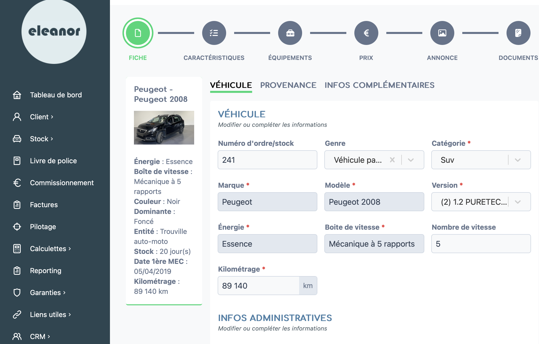539x344 pixels.
Task: Click the CRM people icon
Action: (17, 337)
